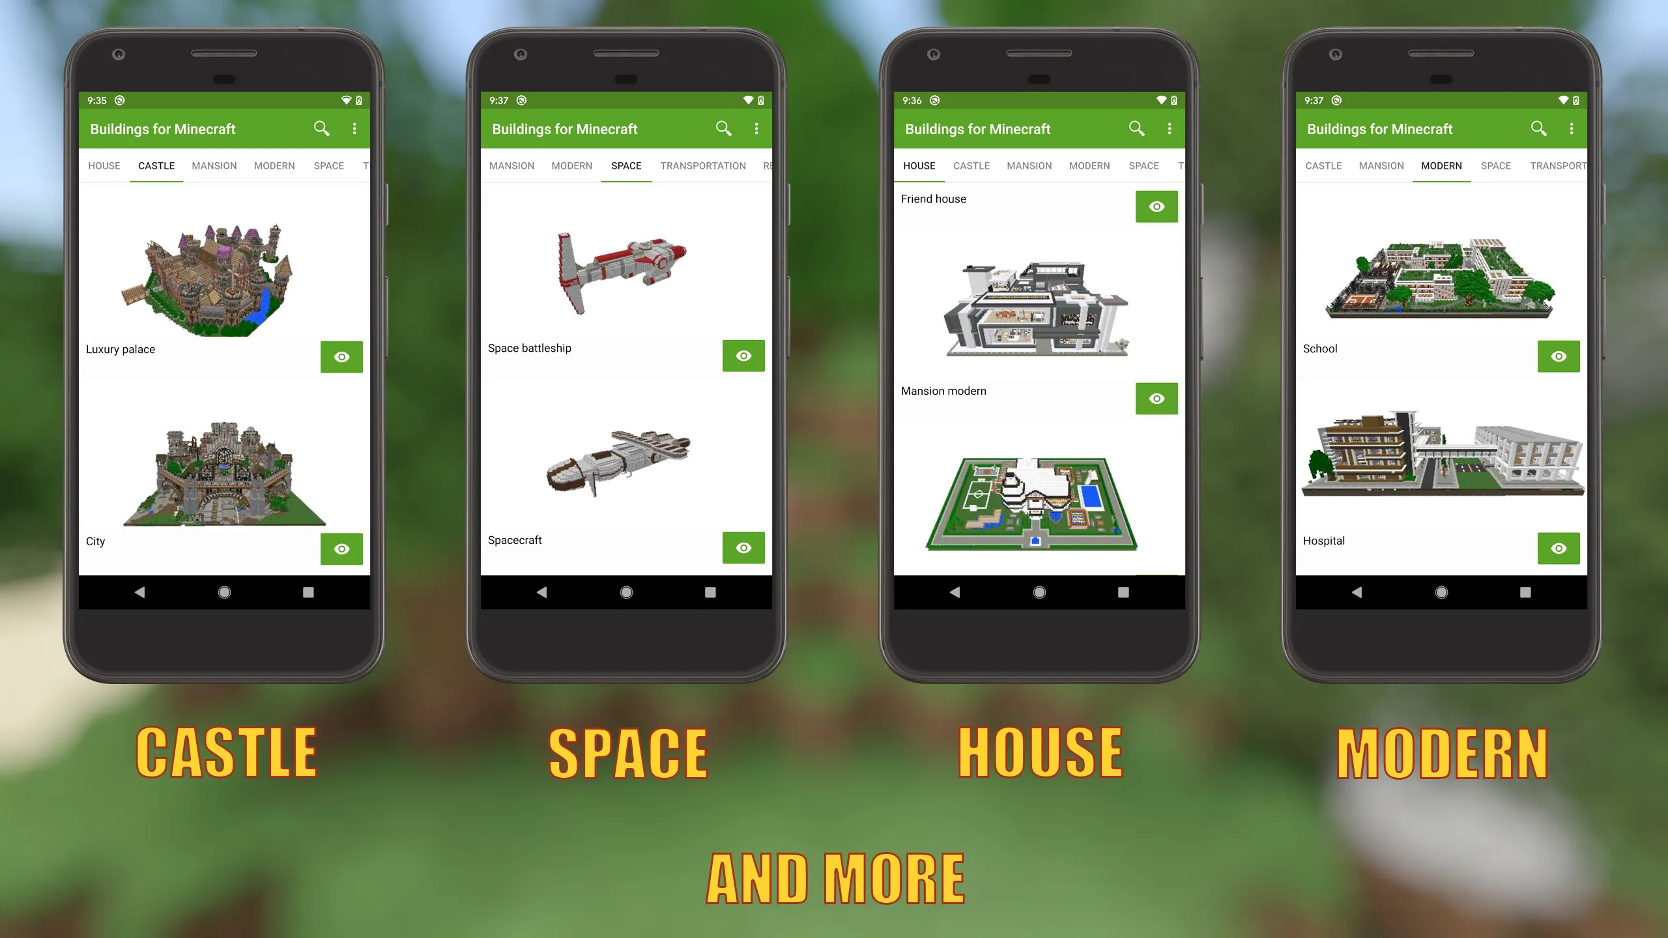Click the three-dot menu icon on third phone
Screen dimensions: 1668x938
[x=1168, y=128]
